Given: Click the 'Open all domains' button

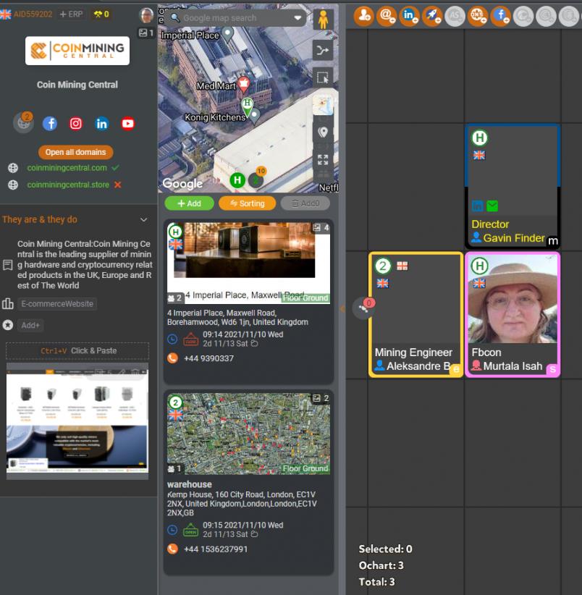Looking at the screenshot, I should (75, 152).
